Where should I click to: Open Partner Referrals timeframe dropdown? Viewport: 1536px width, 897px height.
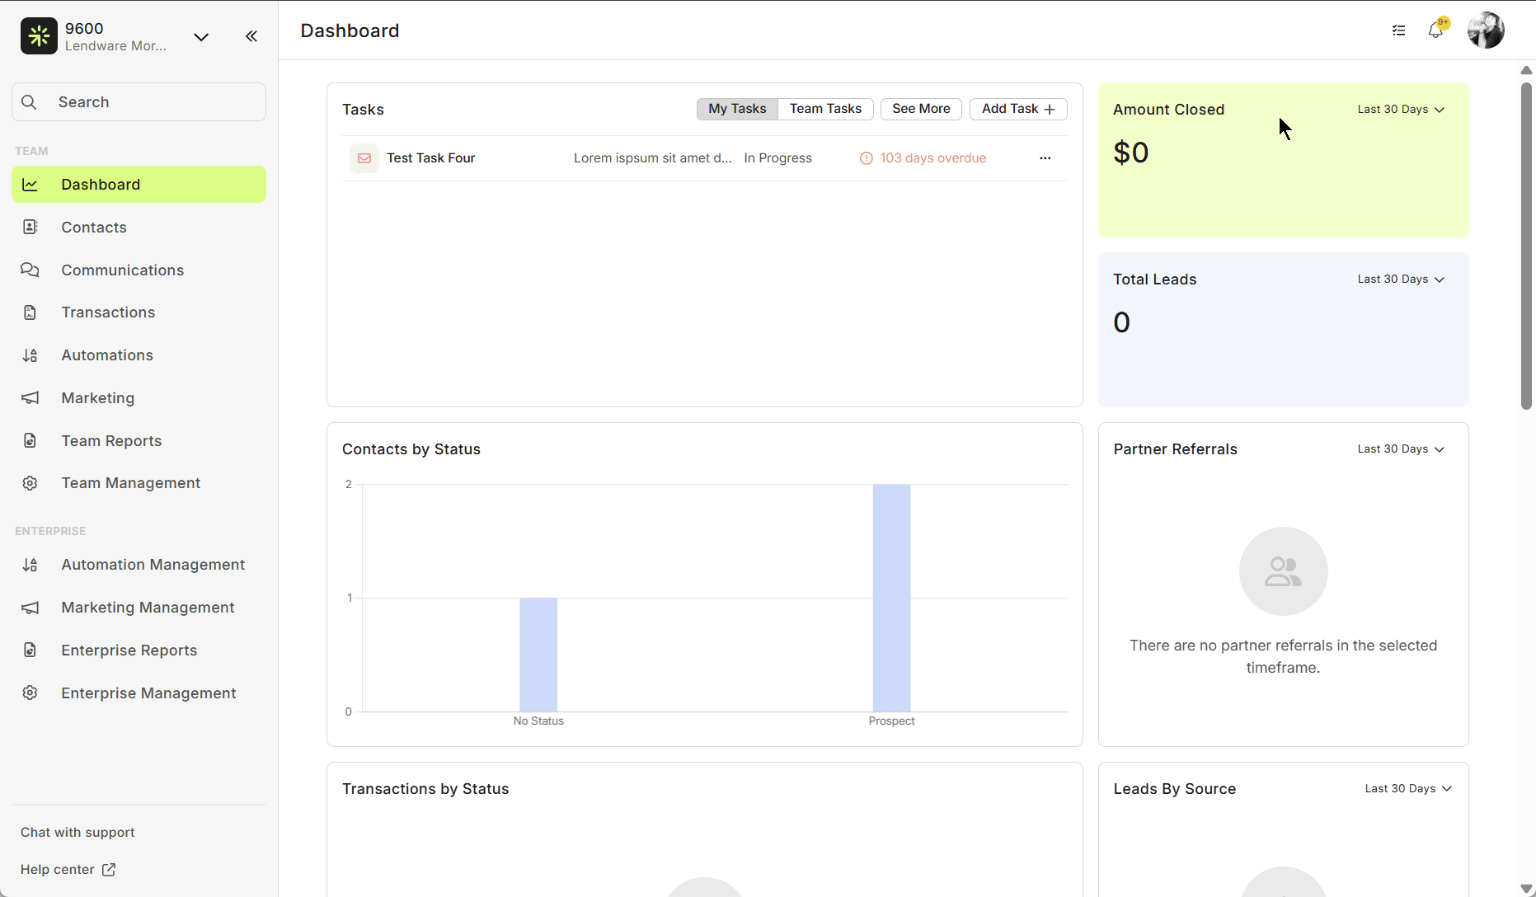tap(1401, 449)
